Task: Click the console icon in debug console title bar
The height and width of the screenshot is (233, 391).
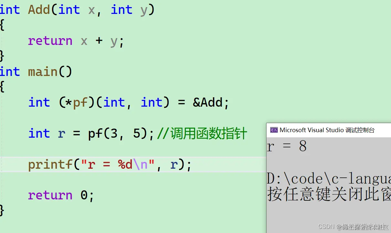Action: click(x=274, y=130)
